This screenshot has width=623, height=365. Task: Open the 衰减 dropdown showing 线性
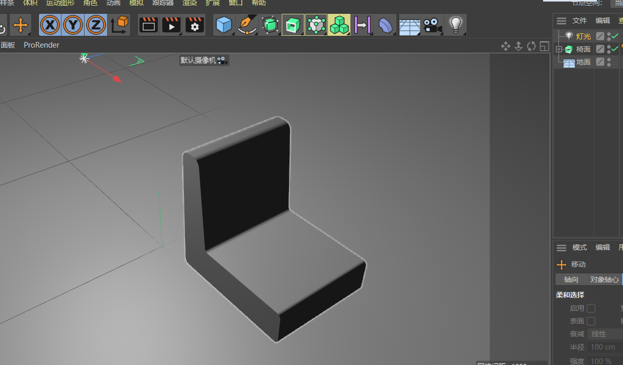pos(605,334)
